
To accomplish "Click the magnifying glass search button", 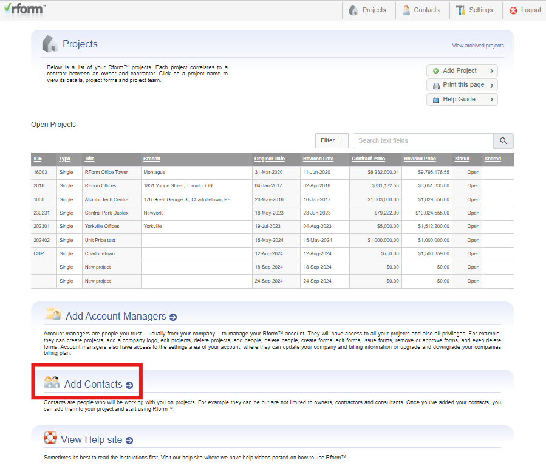I will click(503, 141).
